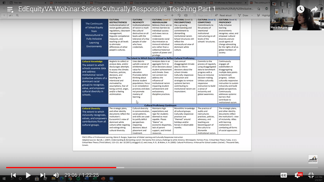Click Read aloud in PDF toolbar
This screenshot has width=324, height=182.
click(x=223, y=15)
